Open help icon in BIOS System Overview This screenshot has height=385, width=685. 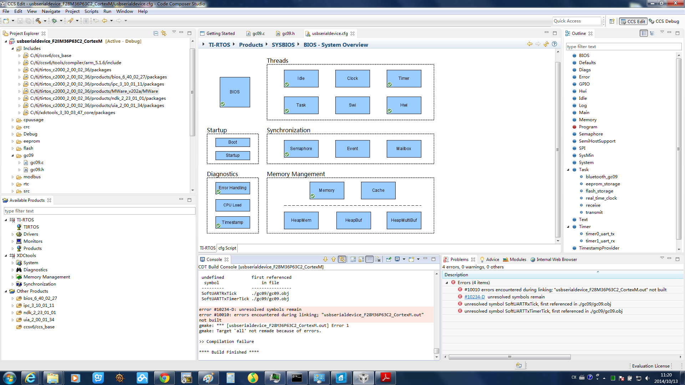(x=554, y=44)
